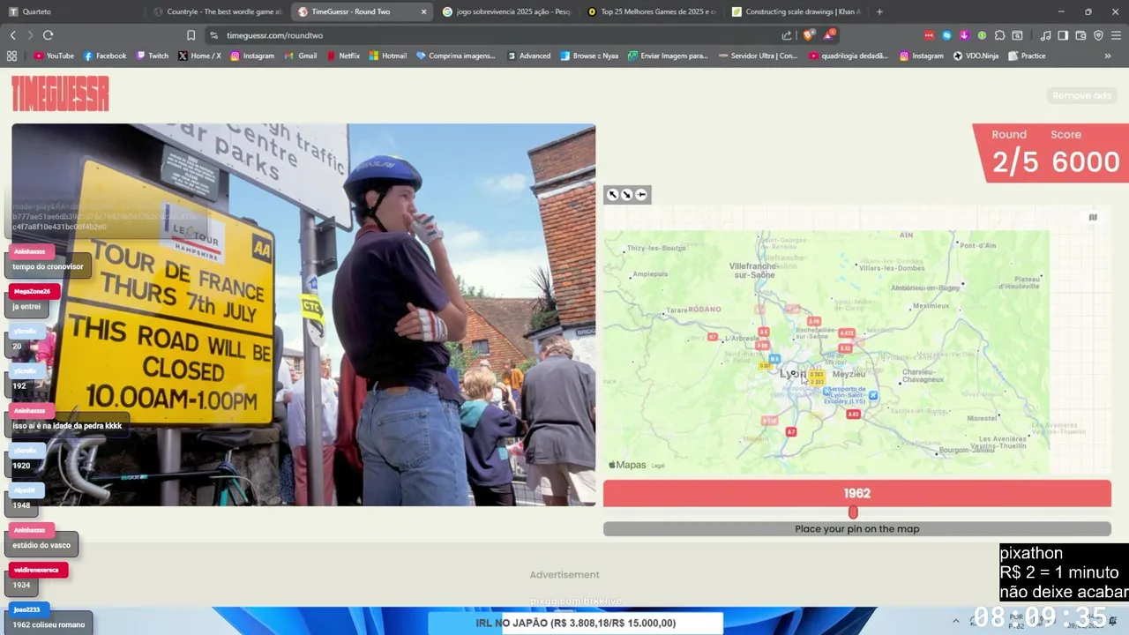Open the VPN shield icon
The image size is (1129, 635).
click(x=1098, y=35)
